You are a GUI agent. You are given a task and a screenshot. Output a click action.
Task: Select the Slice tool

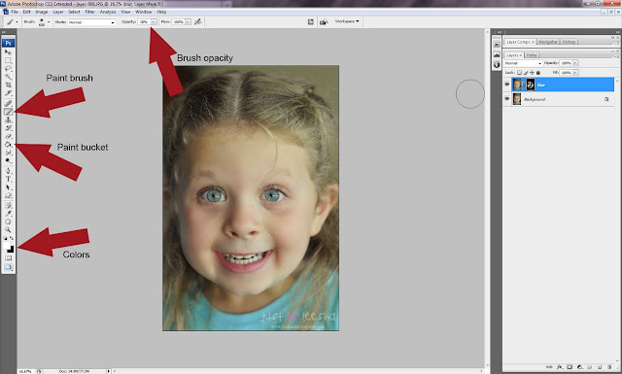(8, 93)
